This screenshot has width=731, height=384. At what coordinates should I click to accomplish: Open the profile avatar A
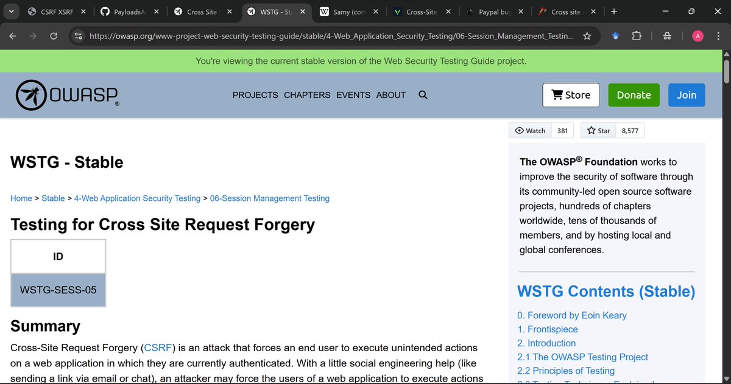click(697, 36)
